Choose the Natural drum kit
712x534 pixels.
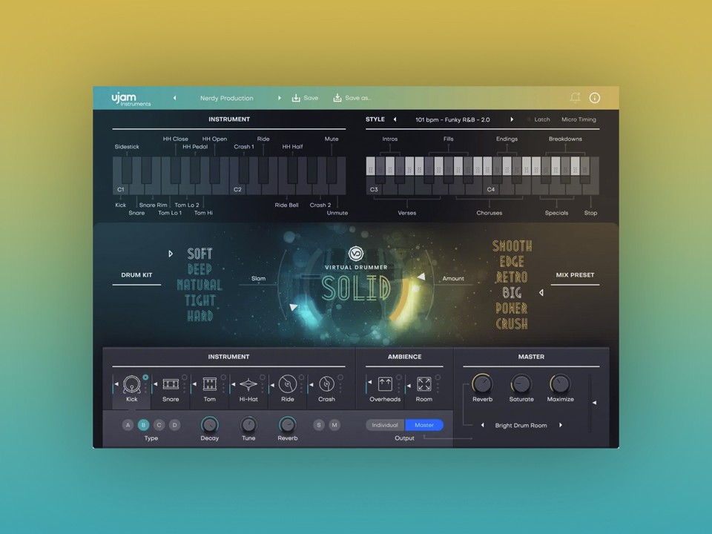click(x=200, y=285)
